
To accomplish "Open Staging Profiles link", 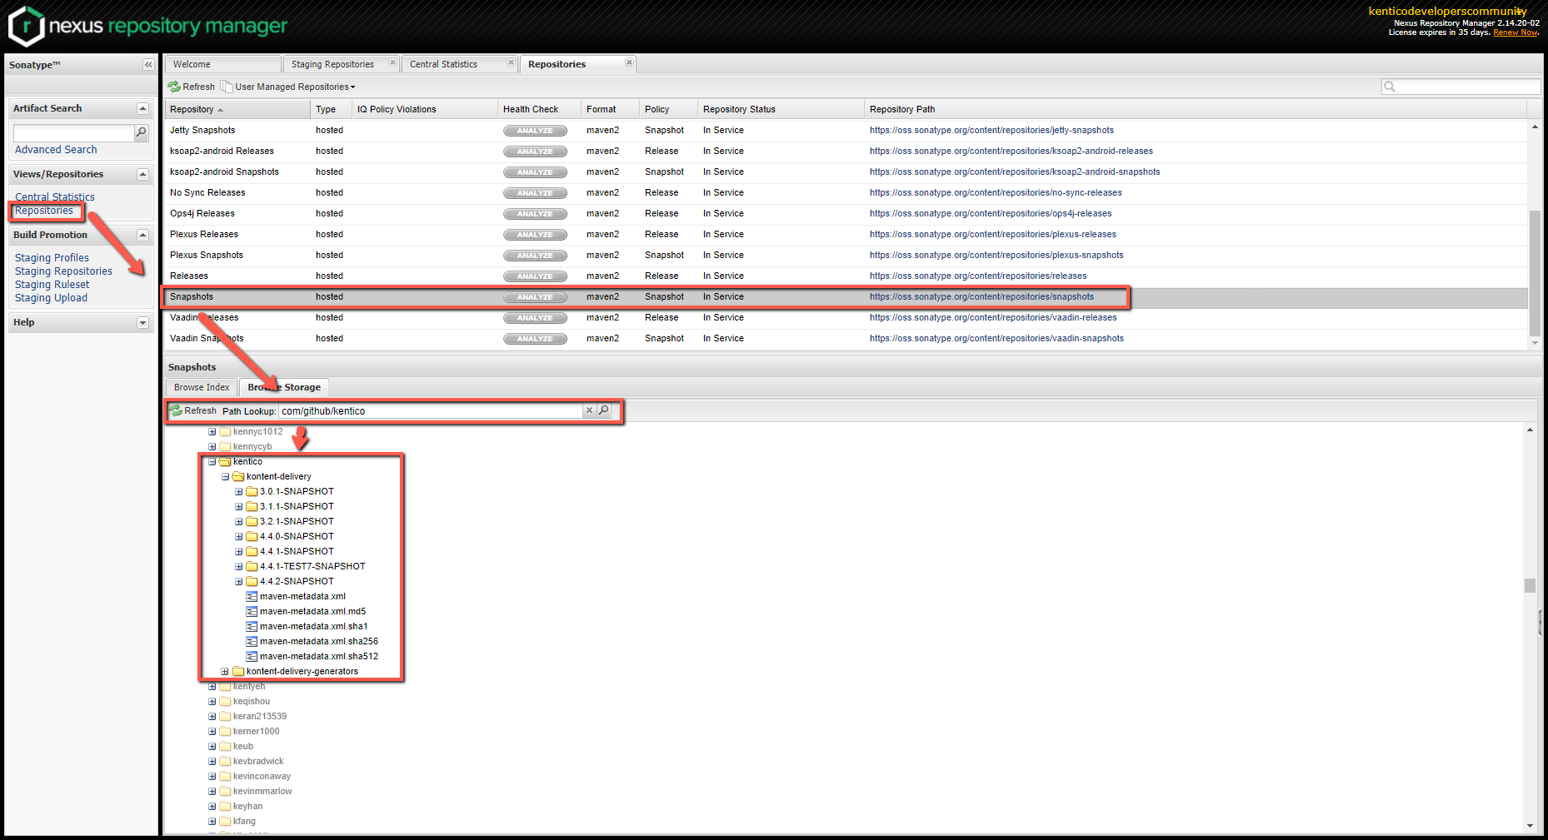I will pos(52,258).
